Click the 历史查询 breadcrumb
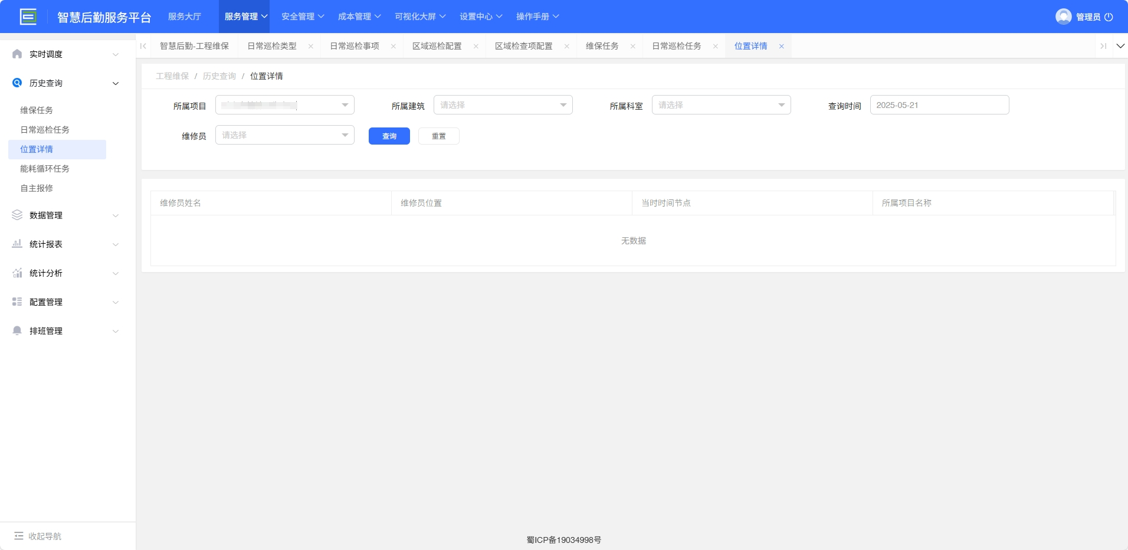The image size is (1128, 550). pyautogui.click(x=219, y=76)
